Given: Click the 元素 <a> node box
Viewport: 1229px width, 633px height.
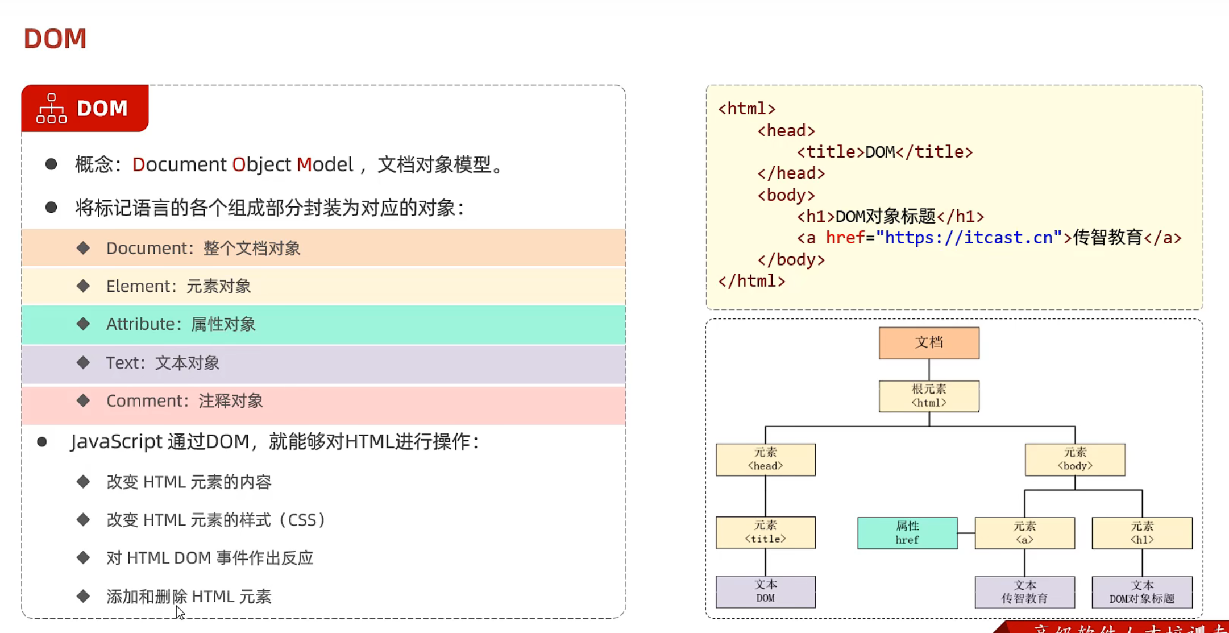Looking at the screenshot, I should (x=1024, y=533).
